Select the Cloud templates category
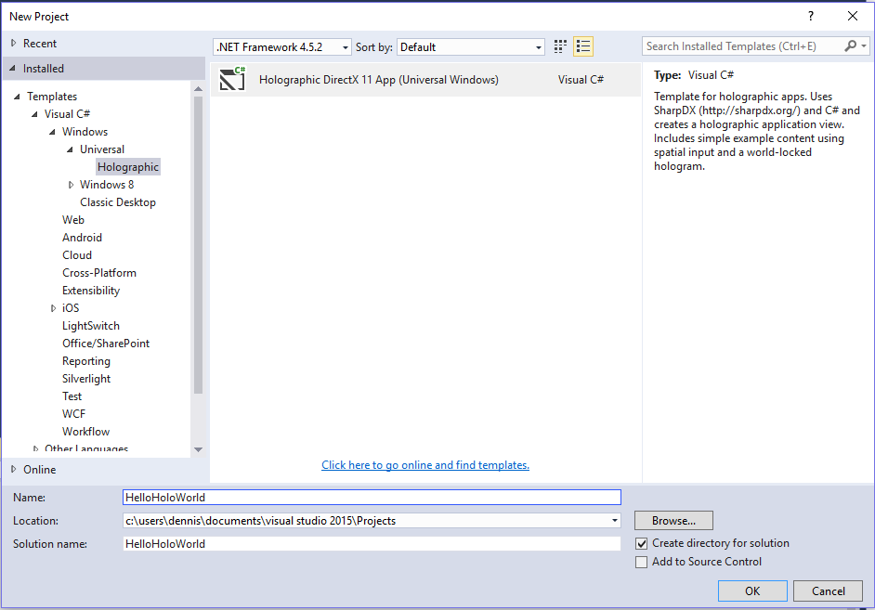Image resolution: width=875 pixels, height=610 pixels. coord(77,254)
